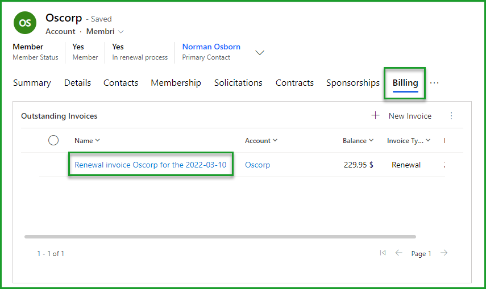Switch to the Sponsorships tab

(352, 83)
